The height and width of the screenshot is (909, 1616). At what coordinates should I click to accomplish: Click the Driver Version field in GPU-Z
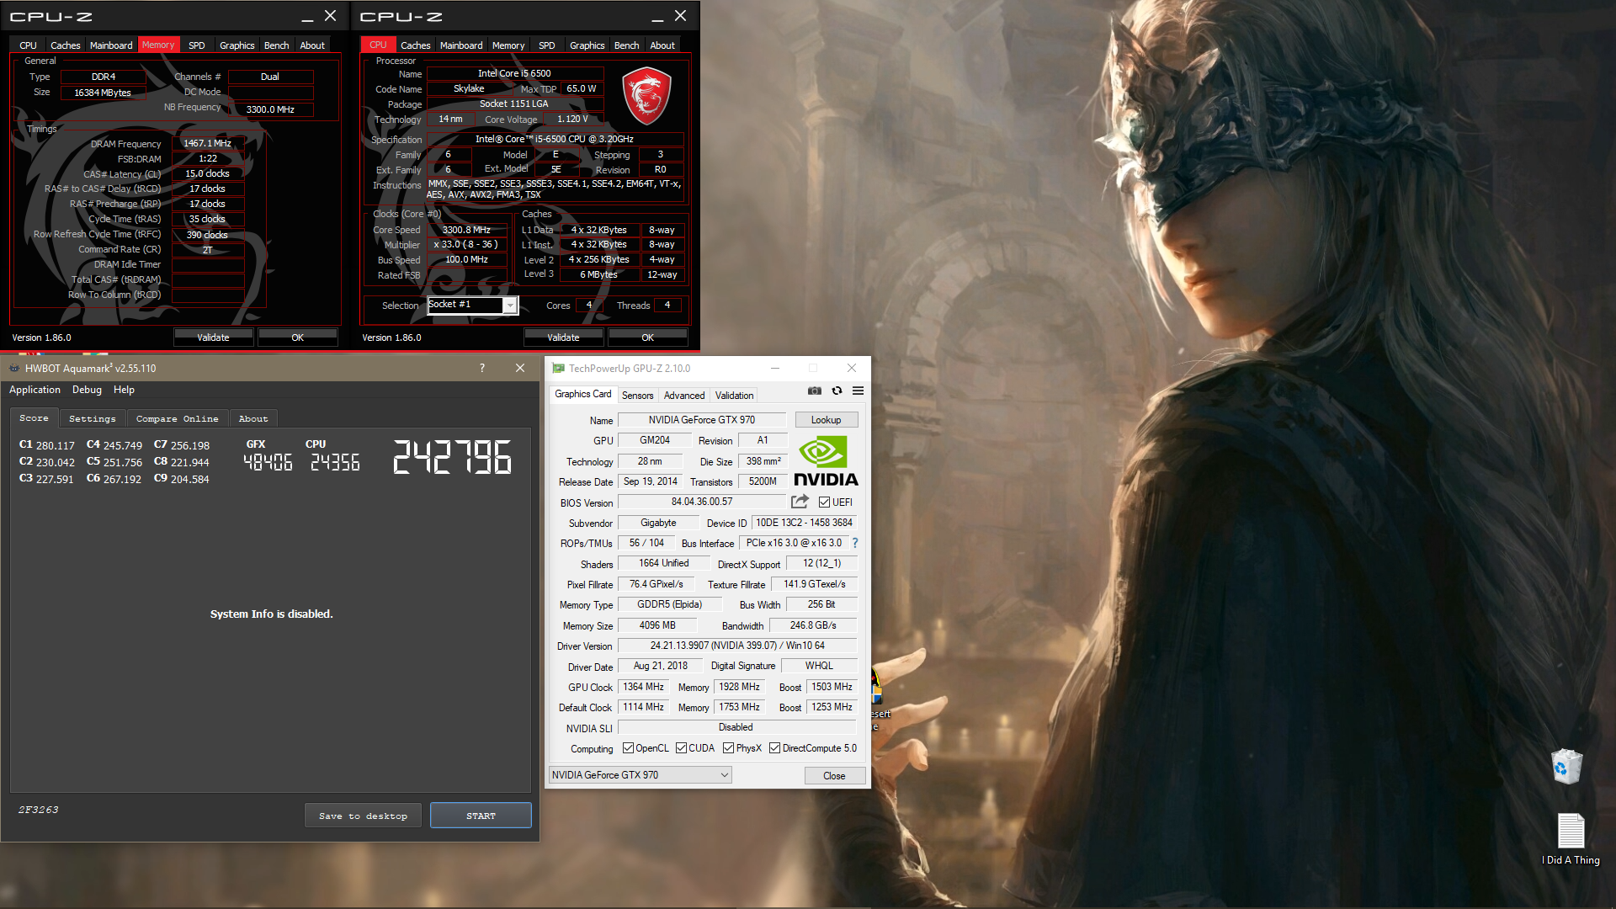pos(737,646)
